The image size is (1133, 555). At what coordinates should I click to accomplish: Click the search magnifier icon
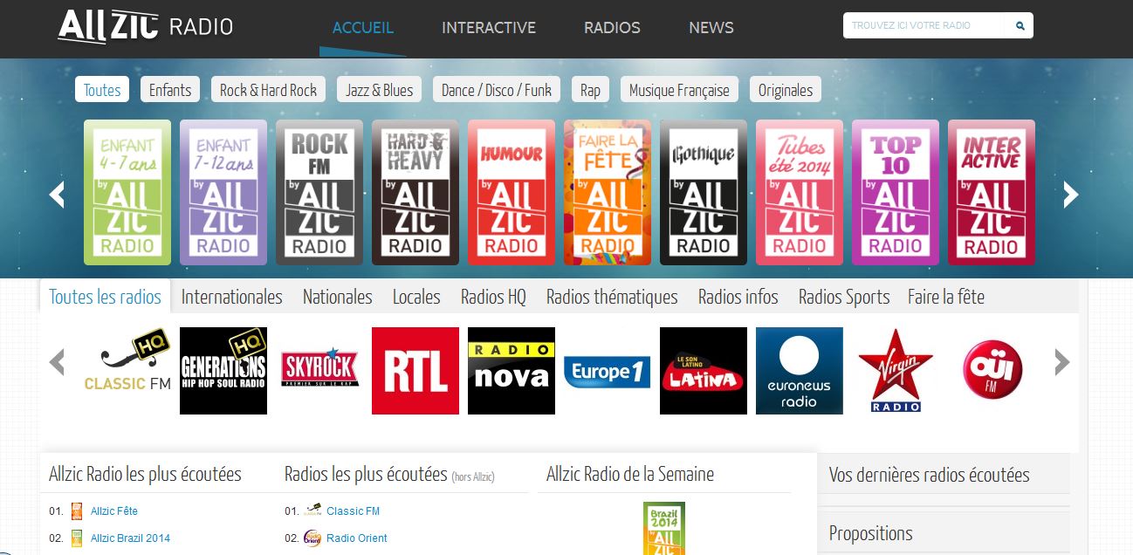click(x=1019, y=25)
